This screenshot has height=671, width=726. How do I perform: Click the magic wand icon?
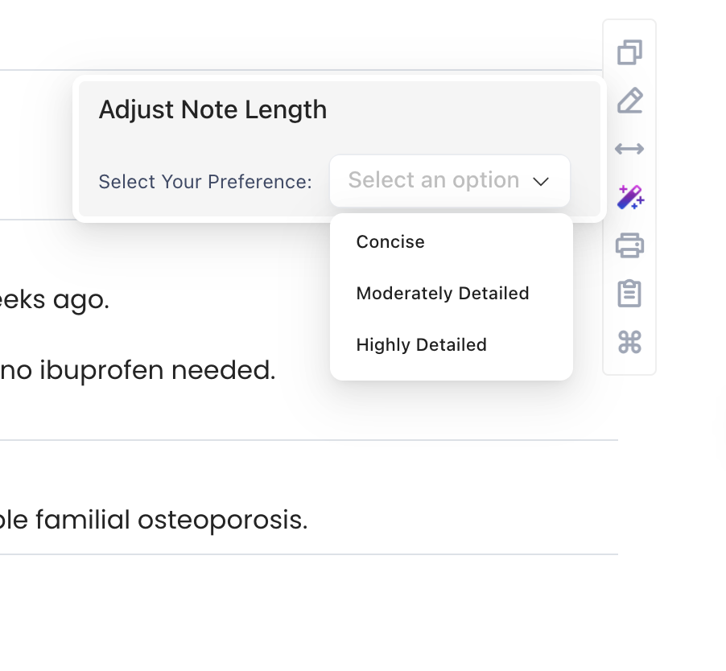pyautogui.click(x=629, y=197)
